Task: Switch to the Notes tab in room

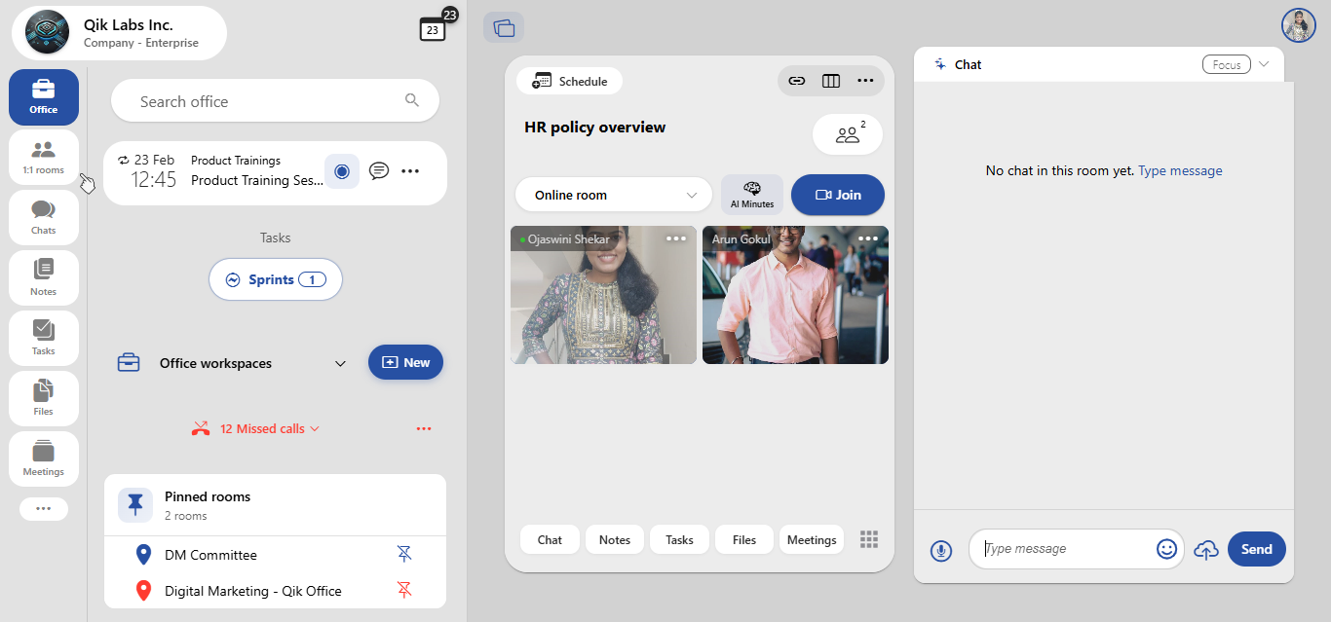Action: click(615, 539)
